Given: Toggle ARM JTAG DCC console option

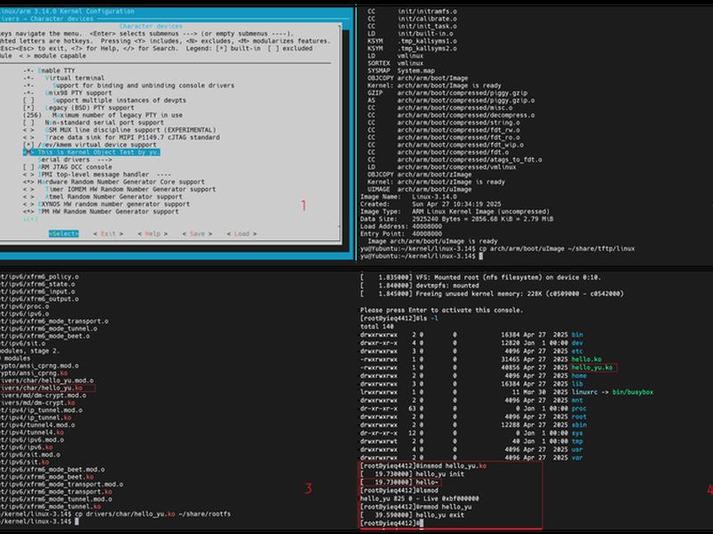Looking at the screenshot, I should coord(68,166).
